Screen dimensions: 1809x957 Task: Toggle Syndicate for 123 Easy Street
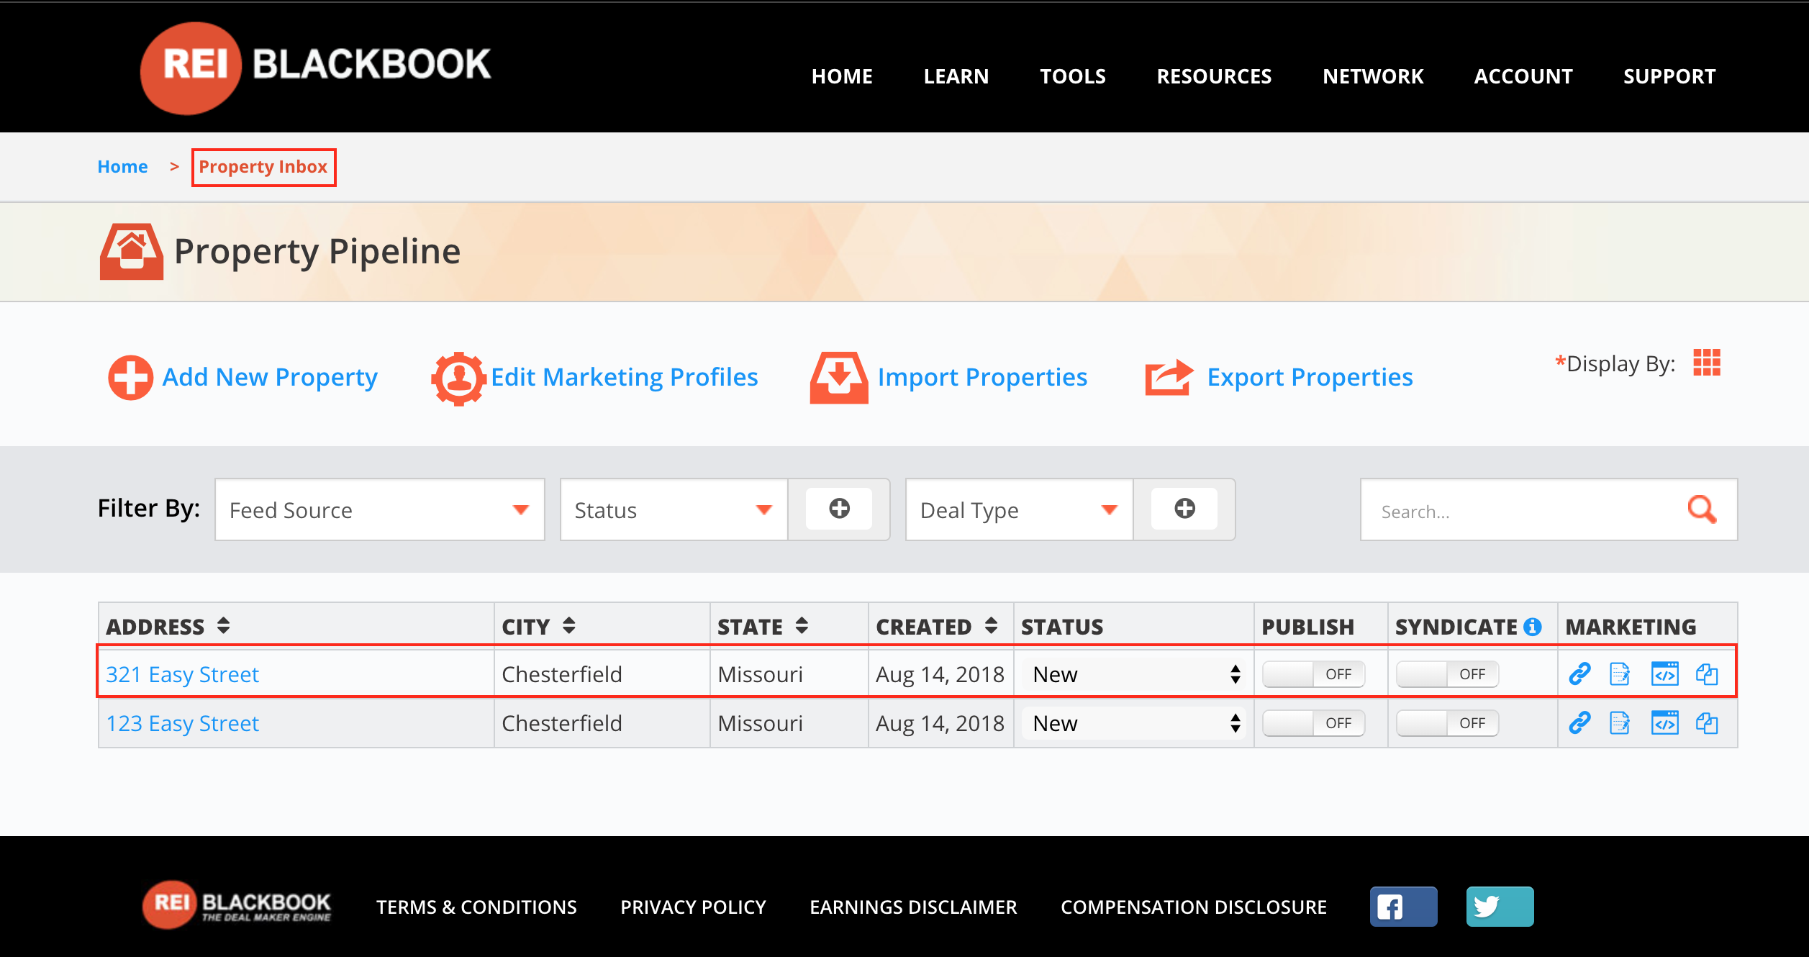(x=1447, y=723)
